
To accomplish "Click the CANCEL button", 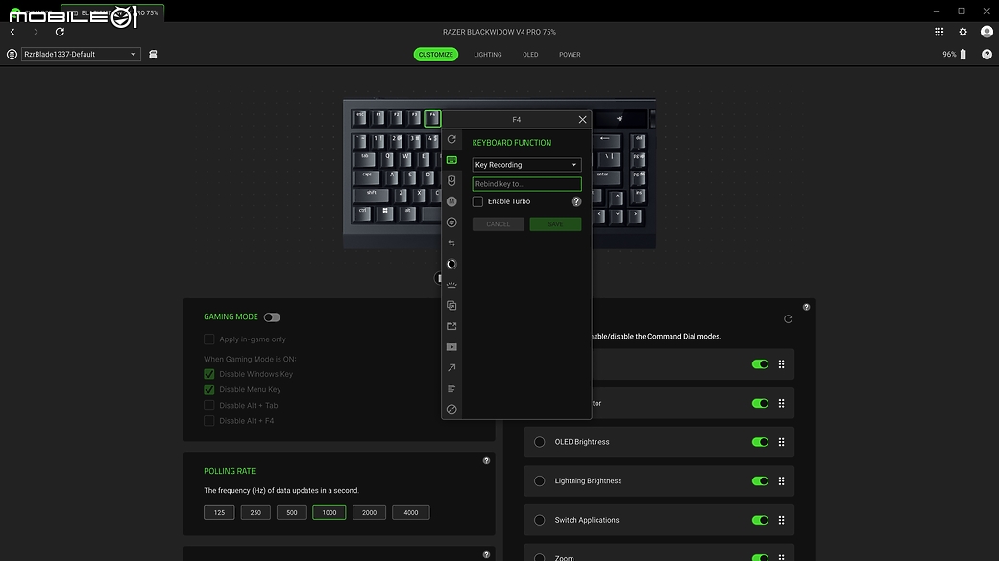I will (499, 223).
